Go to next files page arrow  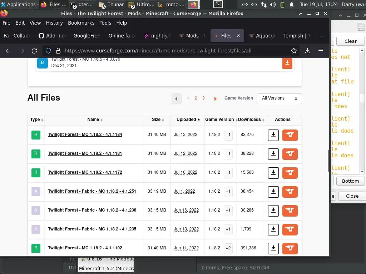pyautogui.click(x=215, y=99)
